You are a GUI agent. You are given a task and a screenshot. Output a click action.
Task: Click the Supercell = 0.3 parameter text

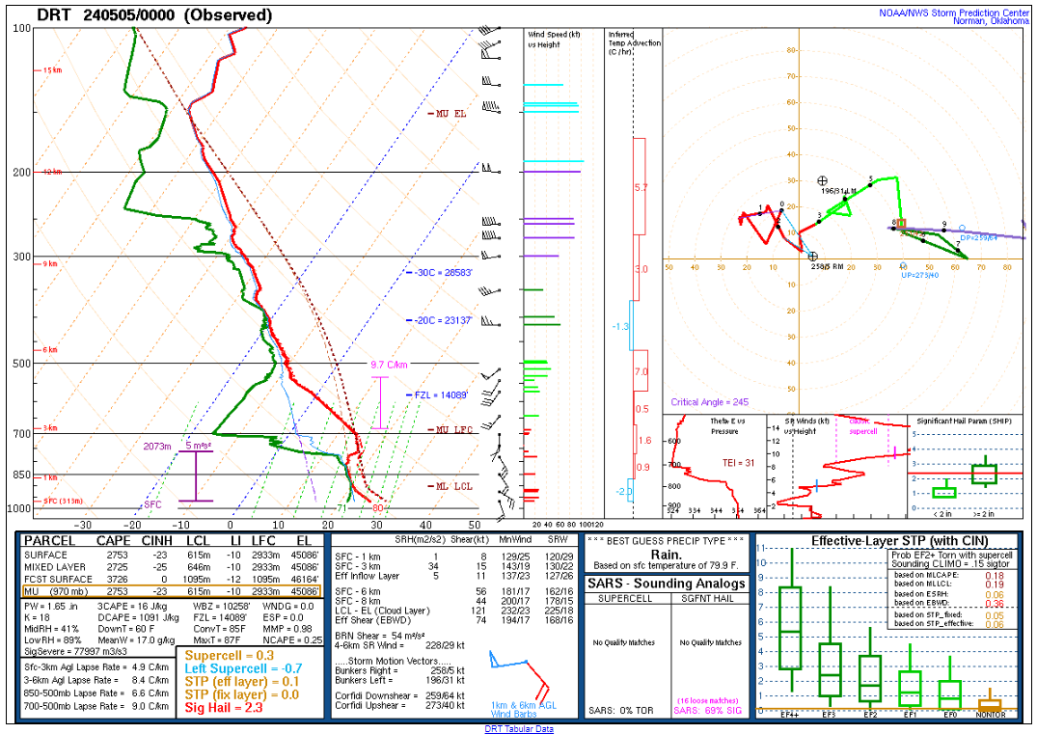click(228, 655)
